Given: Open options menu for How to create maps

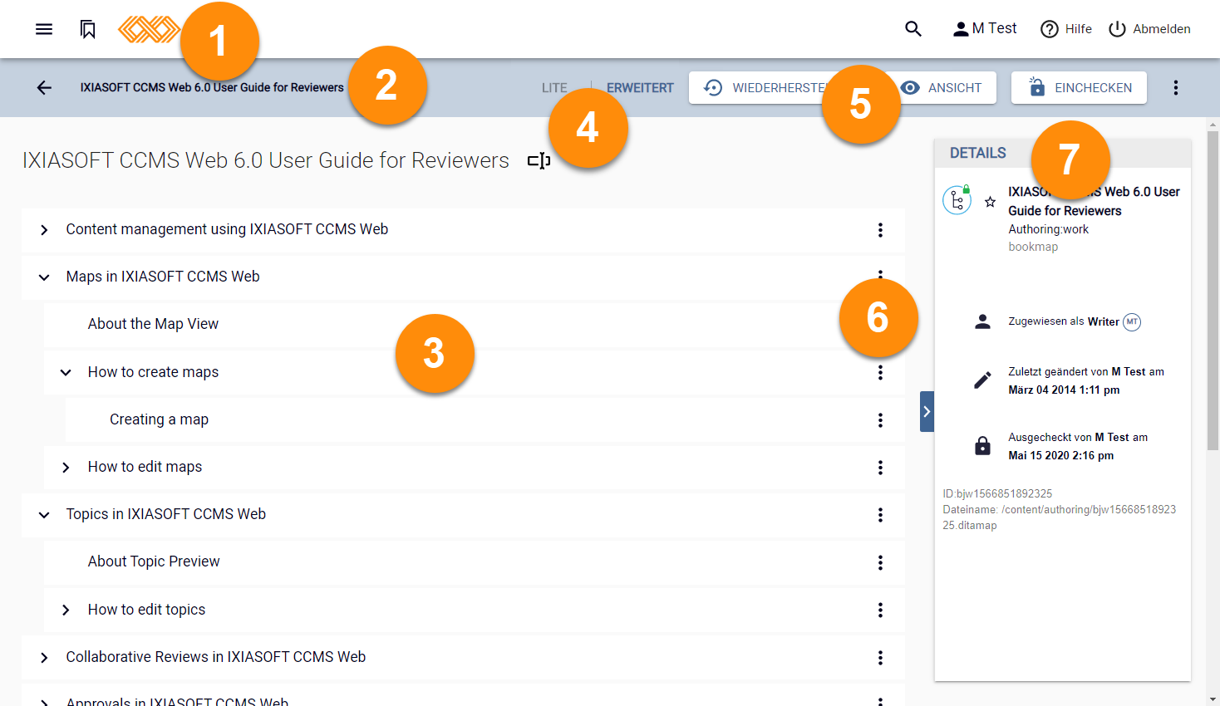Looking at the screenshot, I should 880,373.
